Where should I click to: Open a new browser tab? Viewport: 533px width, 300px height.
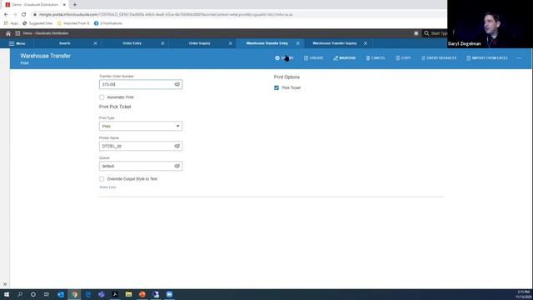[x=75, y=5]
